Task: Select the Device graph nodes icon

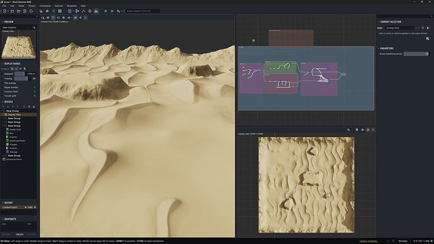Action: click(x=77, y=11)
